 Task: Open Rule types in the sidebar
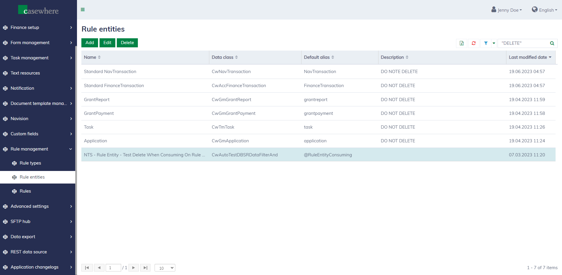pyautogui.click(x=30, y=163)
